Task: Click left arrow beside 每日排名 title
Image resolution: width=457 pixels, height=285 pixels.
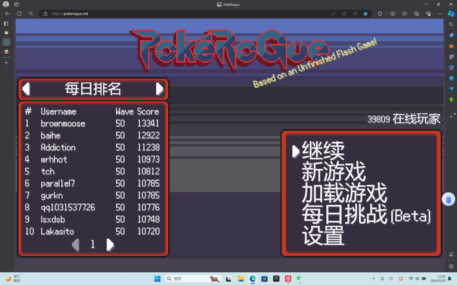Action: pos(26,89)
